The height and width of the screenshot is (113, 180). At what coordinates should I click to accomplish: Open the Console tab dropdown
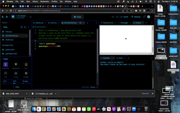(111, 58)
